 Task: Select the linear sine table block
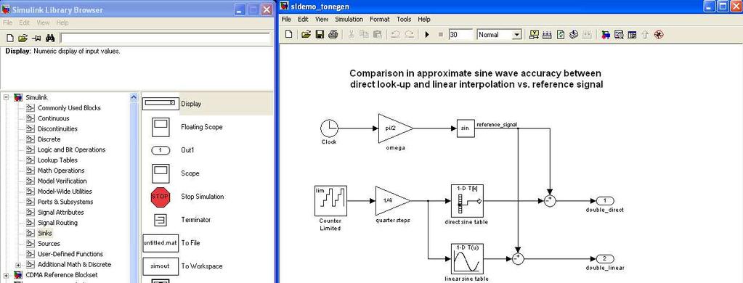point(466,259)
